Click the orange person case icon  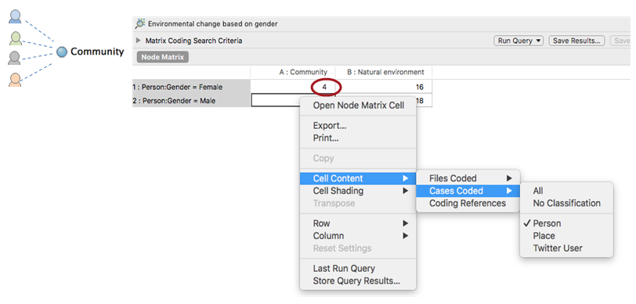[x=15, y=80]
